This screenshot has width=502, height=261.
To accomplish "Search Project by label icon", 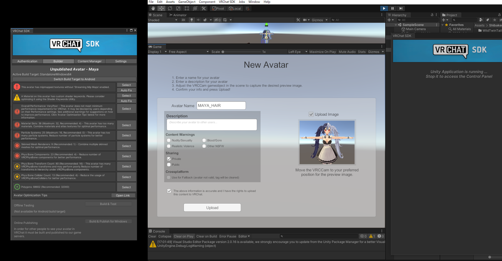I will point(488,20).
